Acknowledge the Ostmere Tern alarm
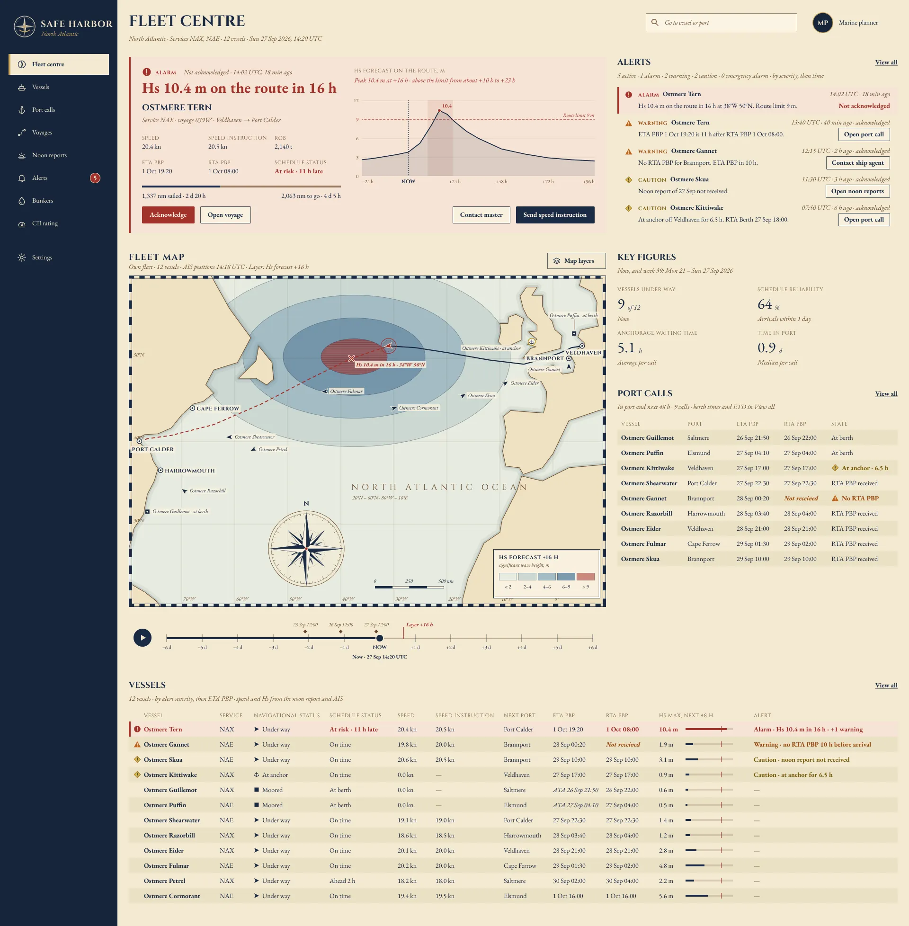 coord(168,215)
